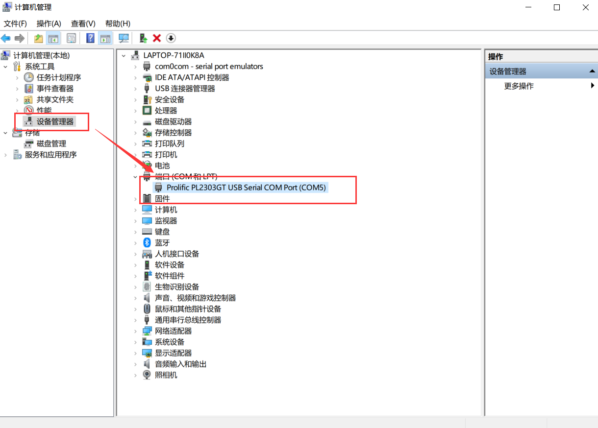598x428 pixels.
Task: Expand the IDE ATA/ATAPI 控制器 node
Action: click(x=135, y=77)
